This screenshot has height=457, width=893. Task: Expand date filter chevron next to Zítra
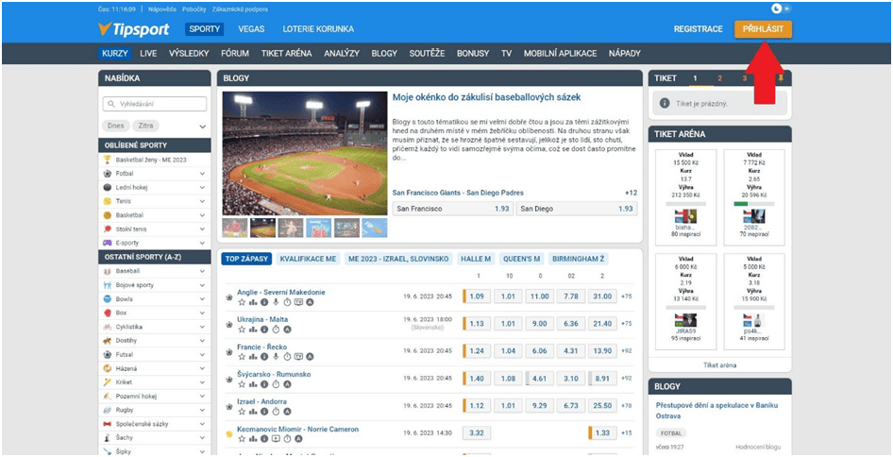(202, 127)
